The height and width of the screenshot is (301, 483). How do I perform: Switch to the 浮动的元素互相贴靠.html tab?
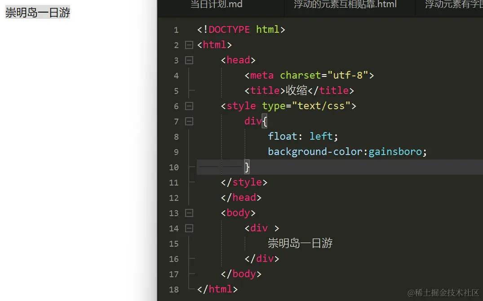tap(345, 4)
